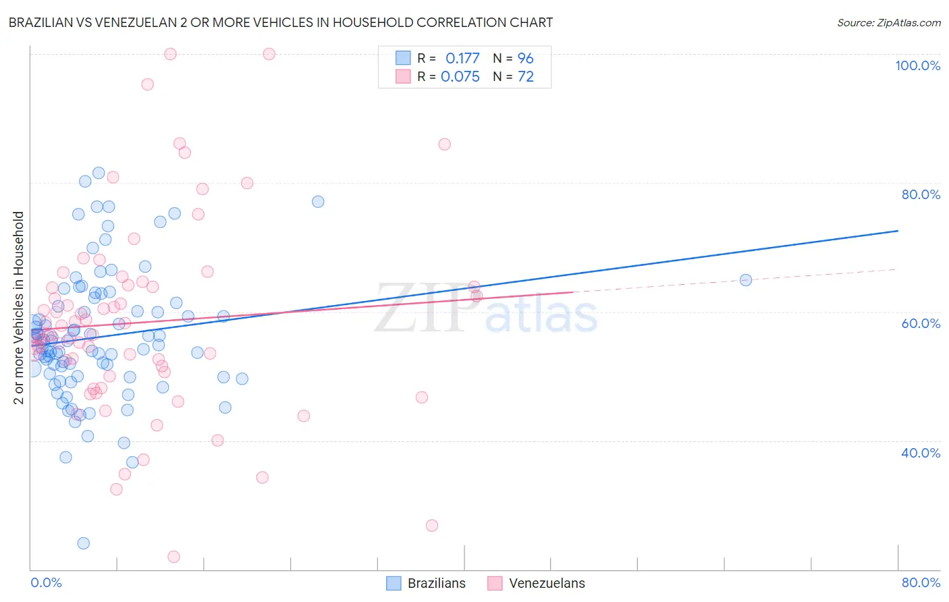Click the 40.0% y-axis label
This screenshot has height=602, width=949.
[921, 453]
